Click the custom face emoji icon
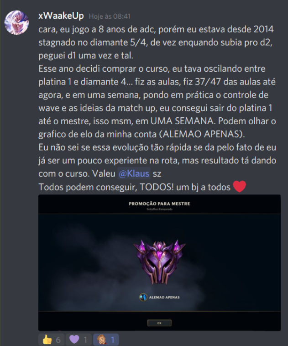This screenshot has height=346, width=288. (101, 339)
